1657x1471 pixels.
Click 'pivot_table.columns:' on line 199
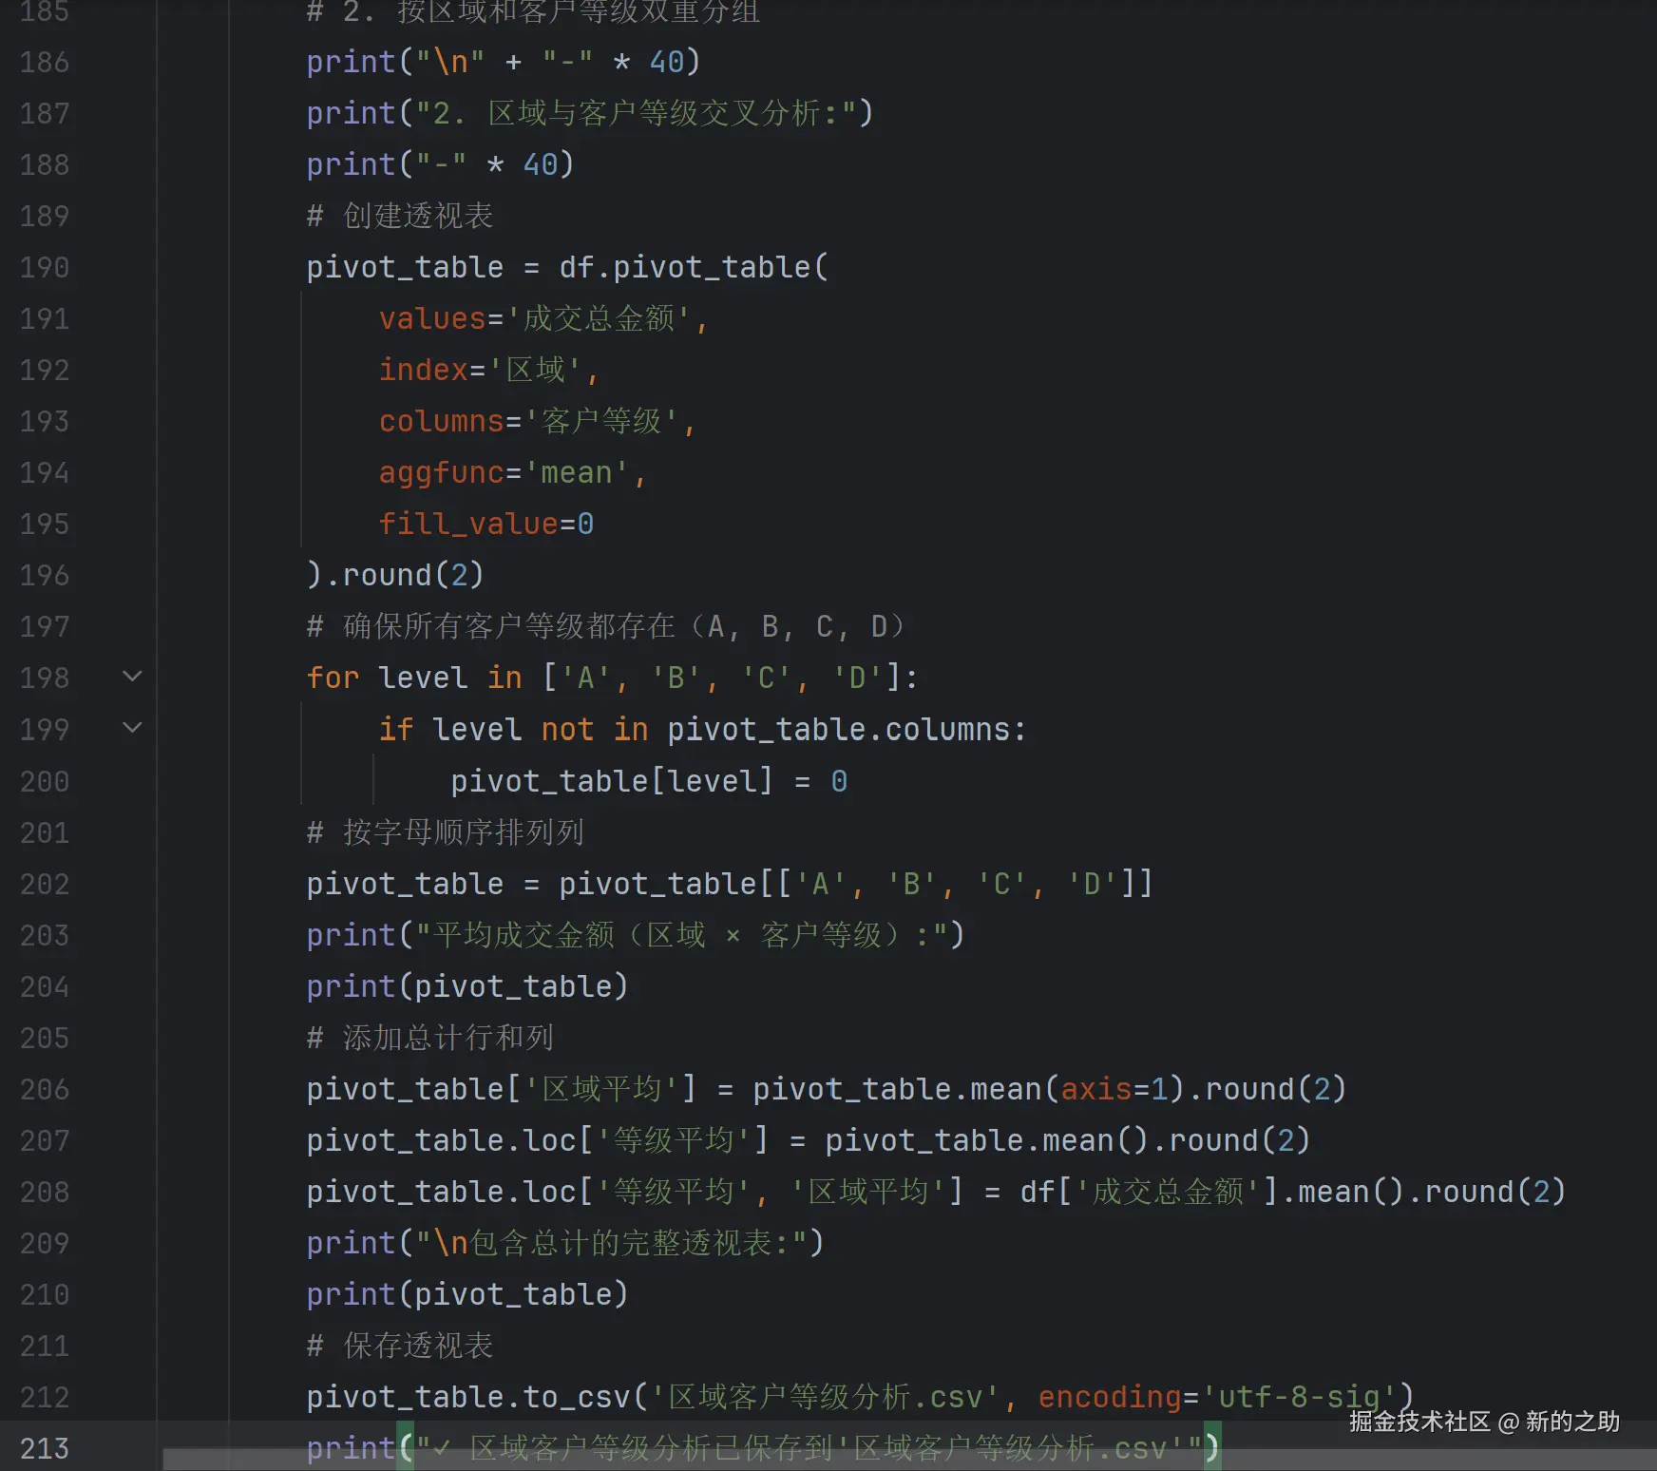click(847, 730)
